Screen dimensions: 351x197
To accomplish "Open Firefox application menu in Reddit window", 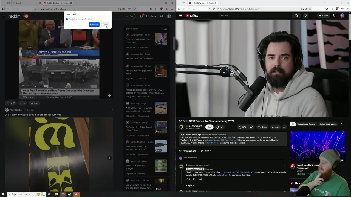I will click(x=172, y=9).
